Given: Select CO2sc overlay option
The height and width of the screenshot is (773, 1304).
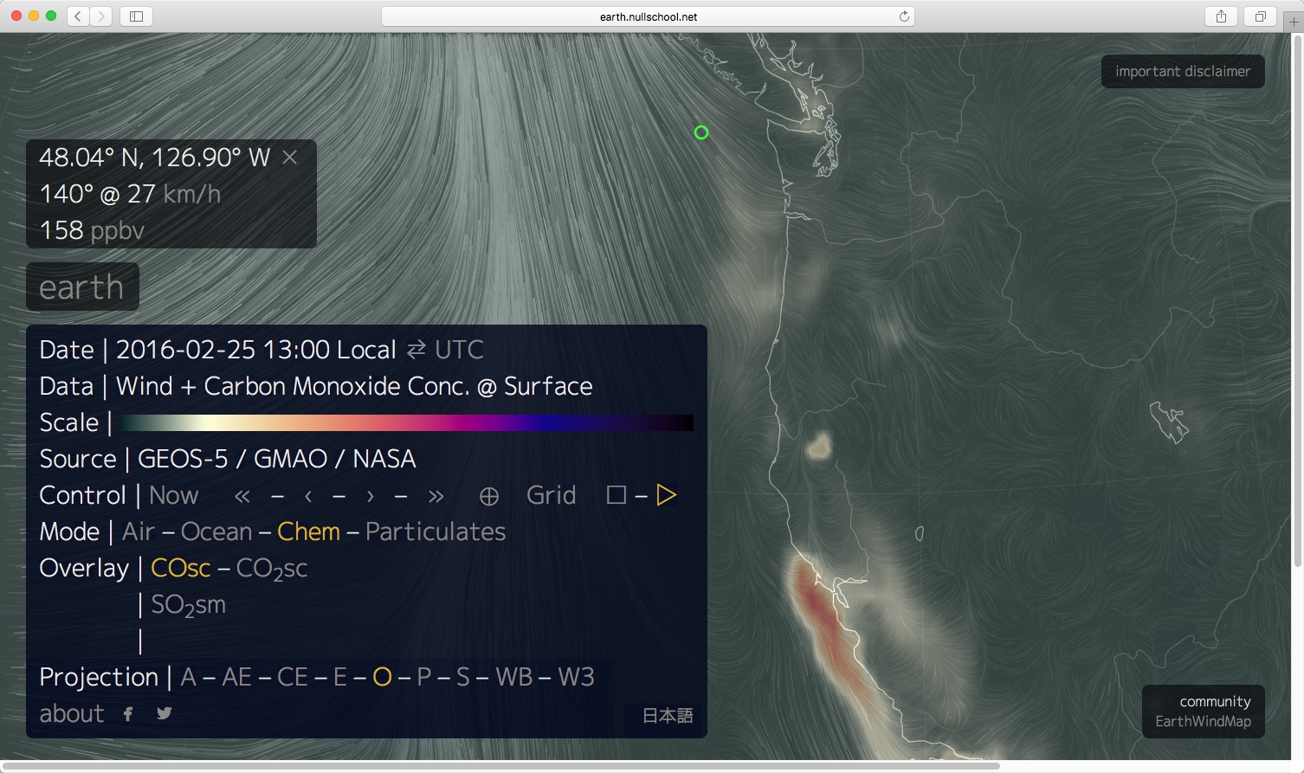Looking at the screenshot, I should click(x=272, y=569).
